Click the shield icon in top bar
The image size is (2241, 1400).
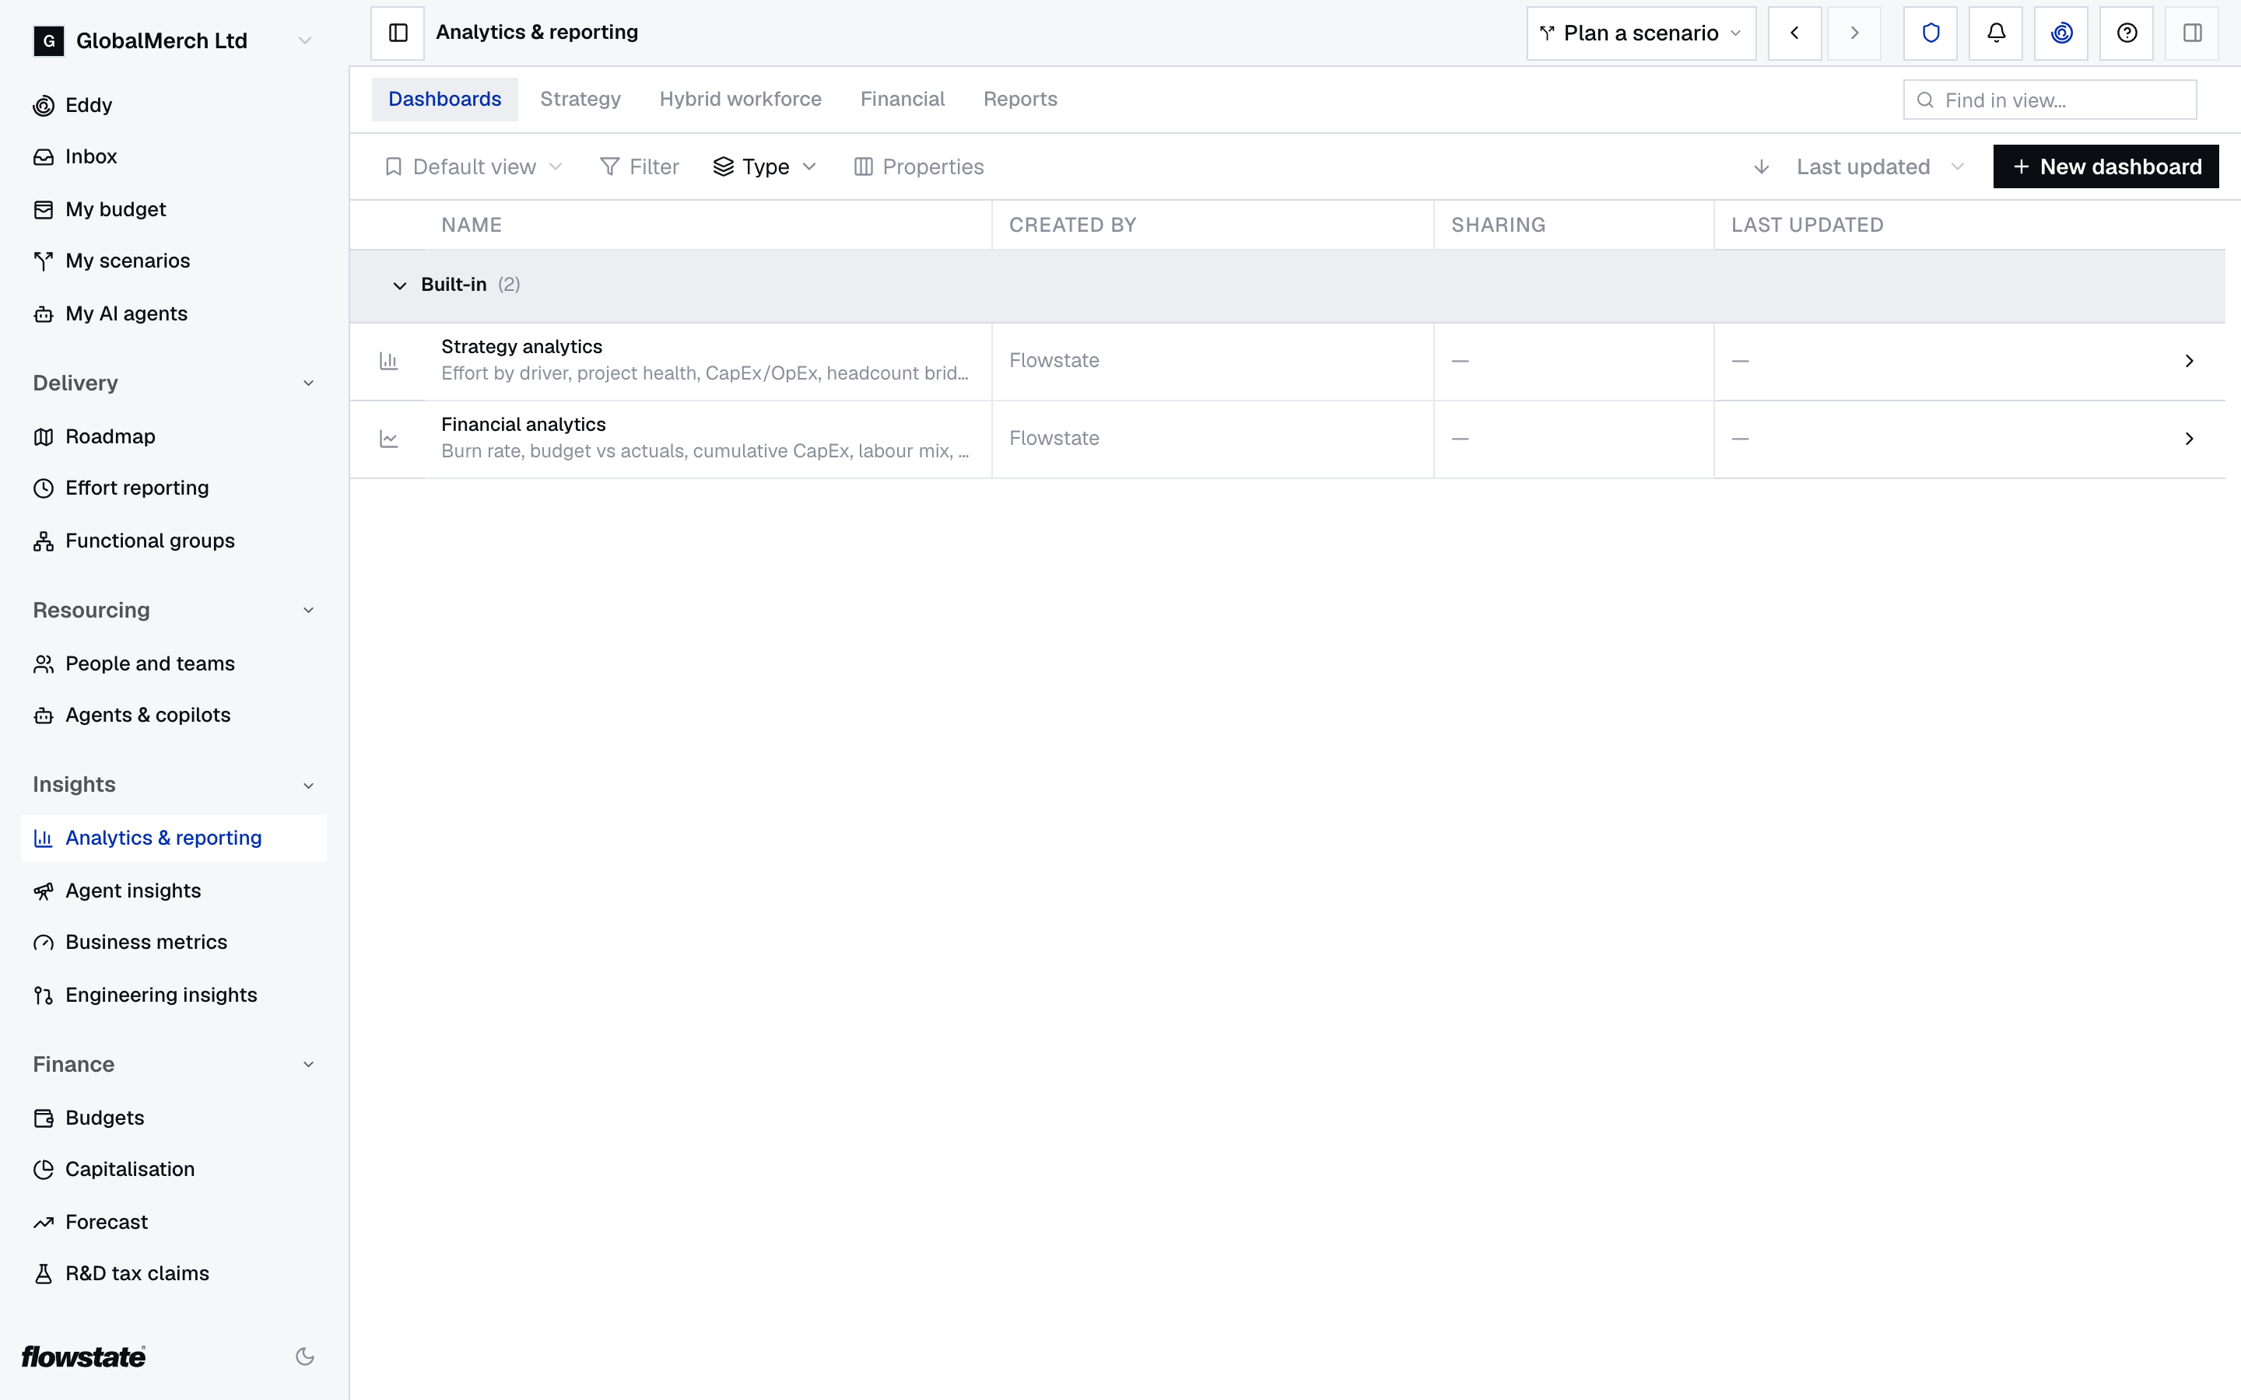coord(1930,33)
